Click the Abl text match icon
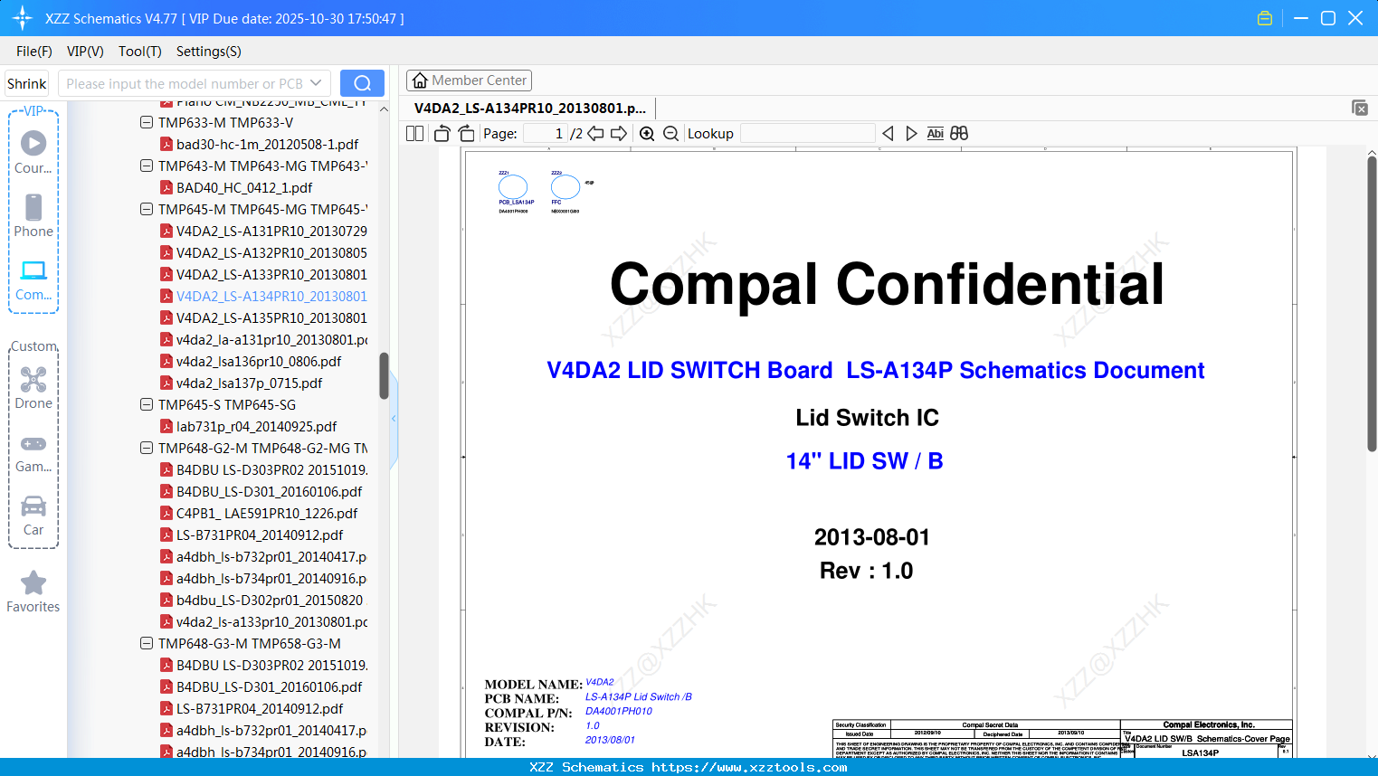Viewport: 1378px width, 776px height. [936, 134]
